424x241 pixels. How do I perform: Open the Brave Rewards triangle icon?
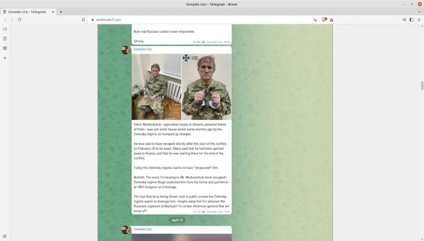coord(332,19)
